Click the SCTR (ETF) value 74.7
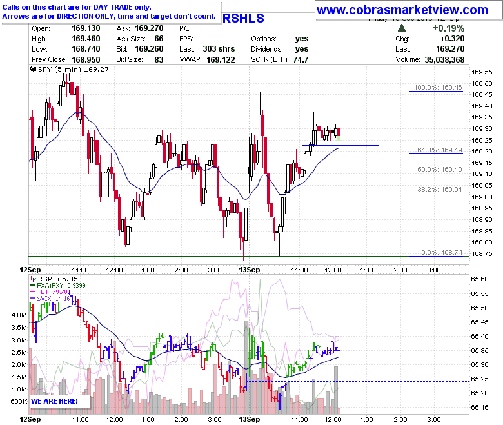The image size is (503, 425). point(301,60)
